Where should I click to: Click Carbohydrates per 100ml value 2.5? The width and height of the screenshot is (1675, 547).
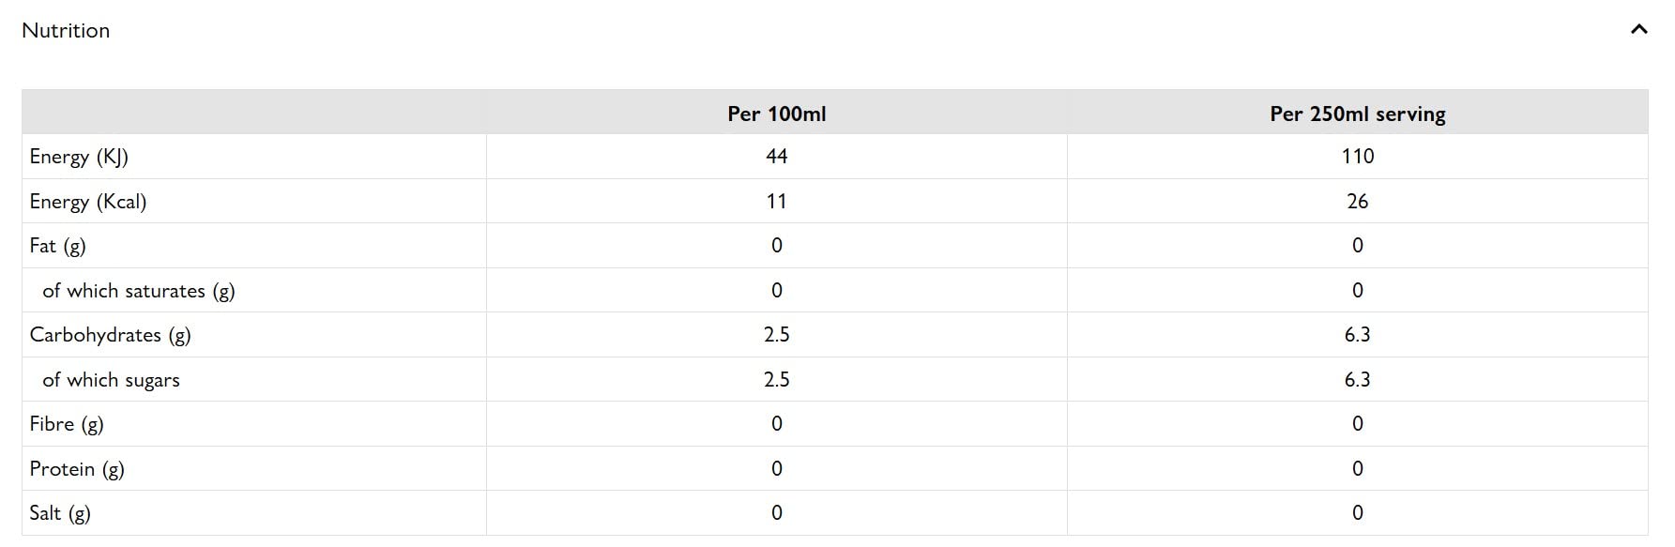pyautogui.click(x=776, y=335)
